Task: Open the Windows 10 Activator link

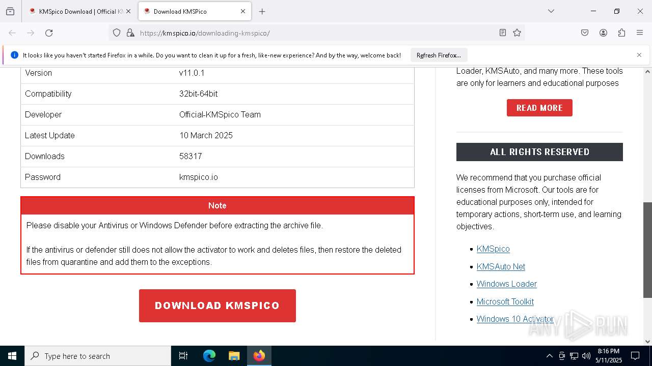Action: 515,319
